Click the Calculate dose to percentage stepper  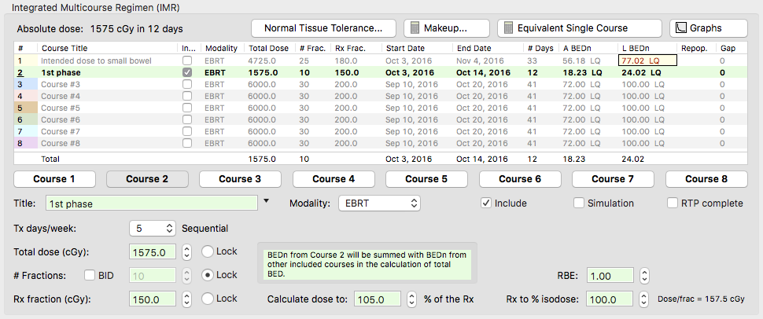click(411, 299)
